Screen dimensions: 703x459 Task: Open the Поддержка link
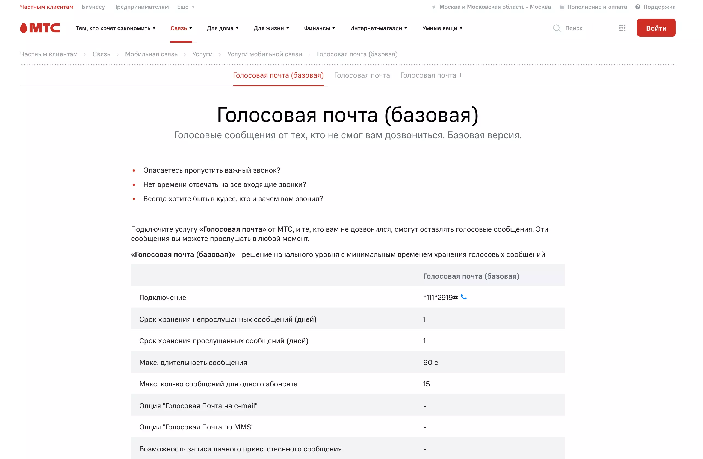[659, 7]
